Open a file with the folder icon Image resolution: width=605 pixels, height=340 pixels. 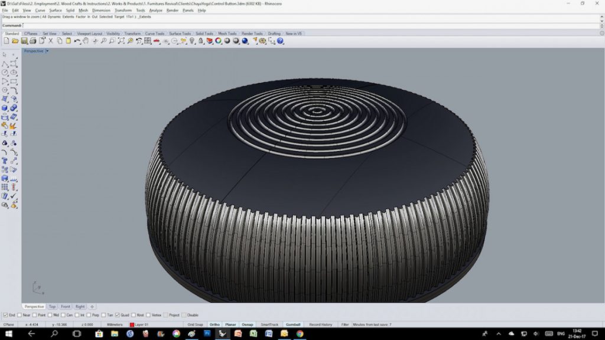[x=15, y=41]
